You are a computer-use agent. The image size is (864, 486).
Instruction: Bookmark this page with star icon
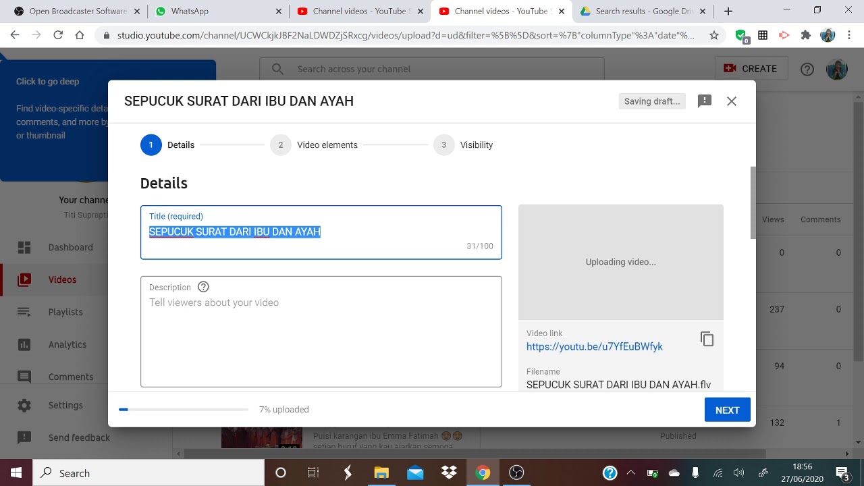tap(714, 36)
